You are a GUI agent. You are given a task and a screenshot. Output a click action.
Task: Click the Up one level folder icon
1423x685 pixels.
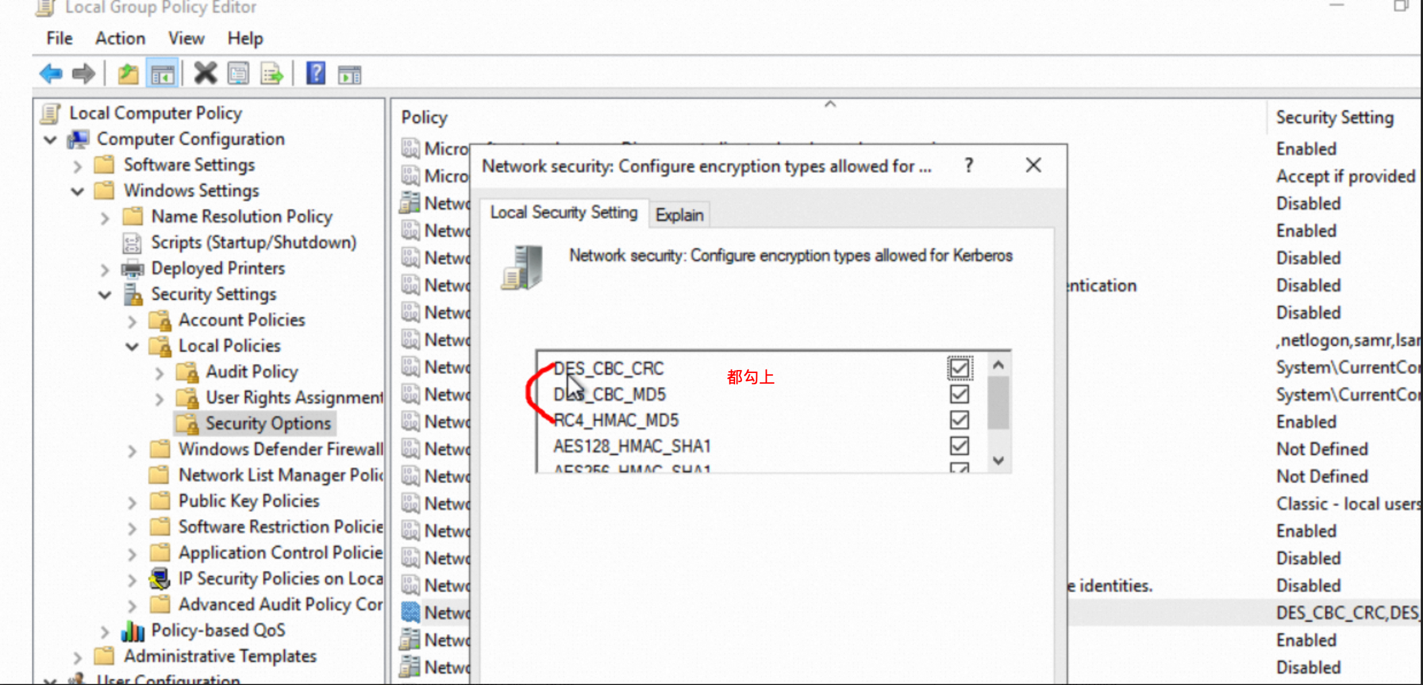pos(128,74)
